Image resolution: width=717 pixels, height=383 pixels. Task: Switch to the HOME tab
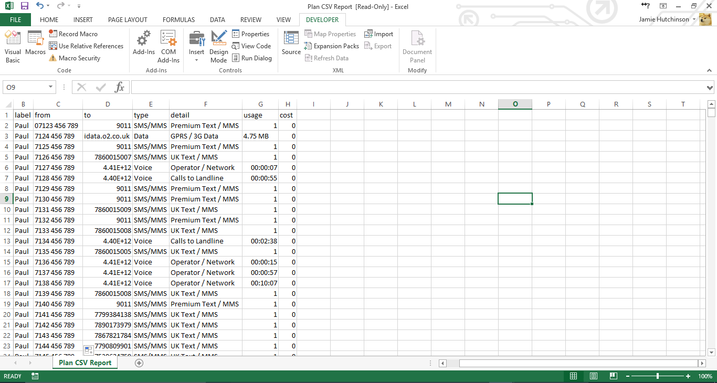coord(49,20)
